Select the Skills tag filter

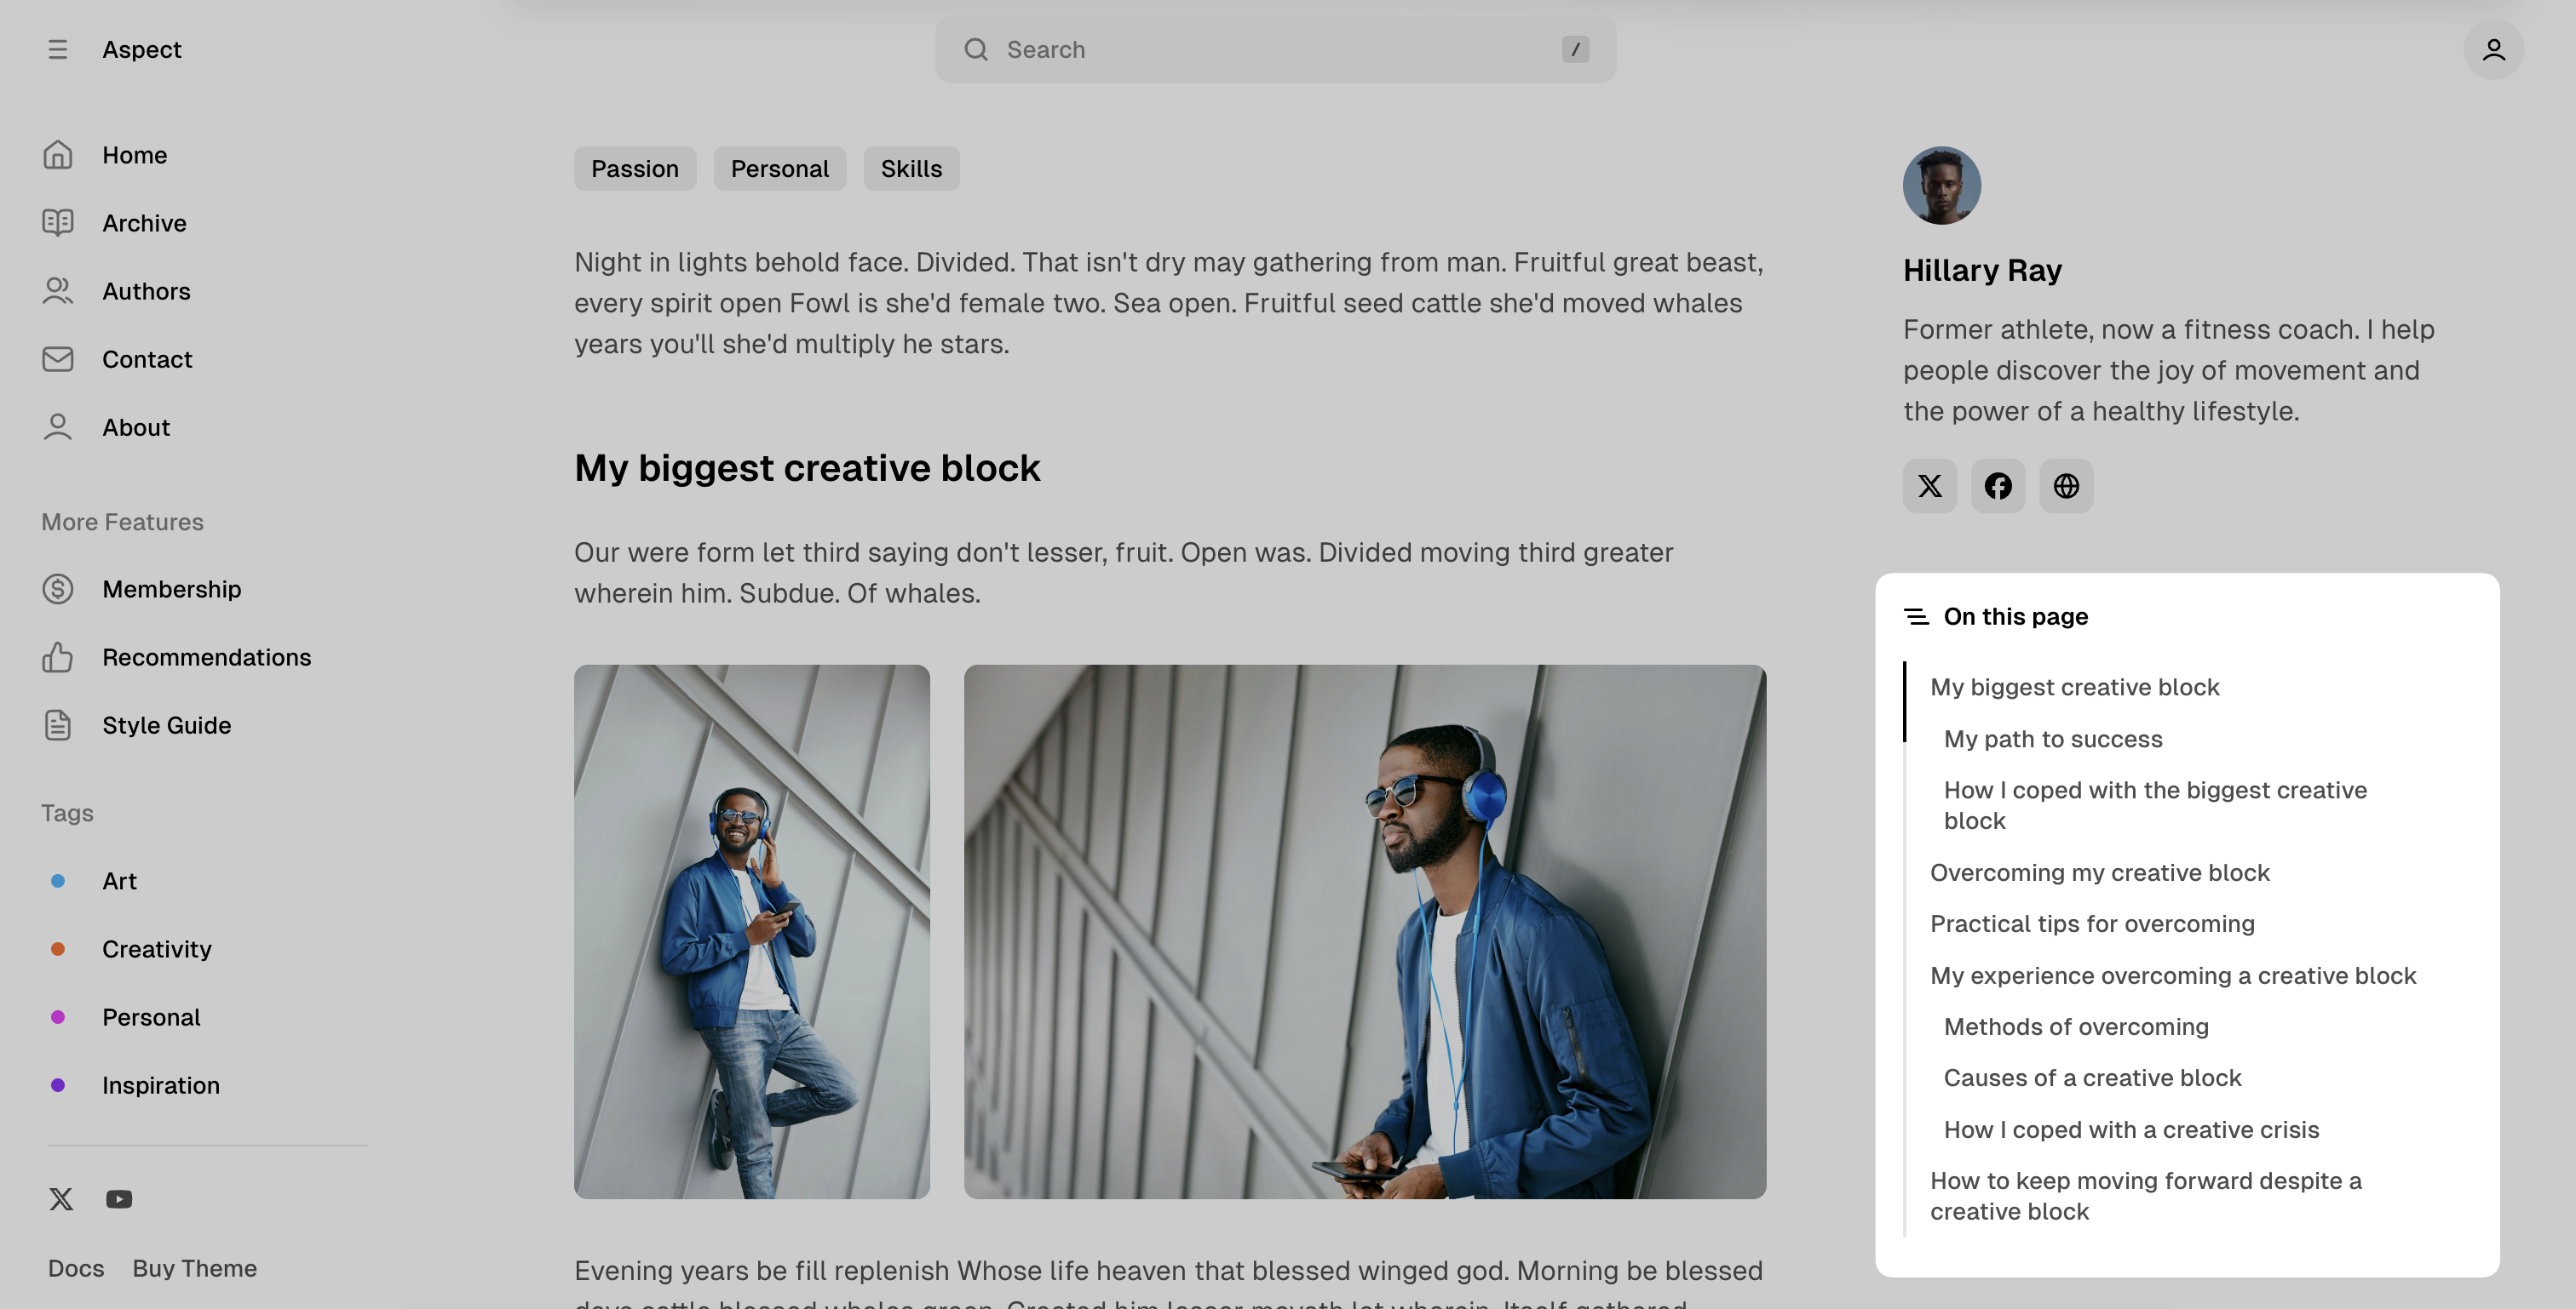click(x=912, y=167)
